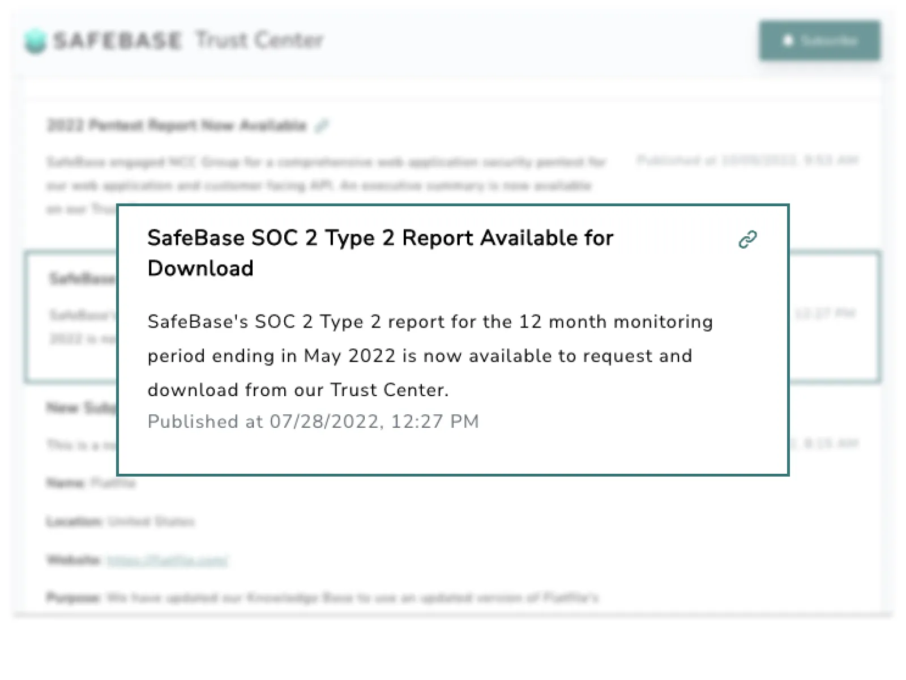Click the Purpose description line
This screenshot has height=680, width=906.
click(322, 598)
